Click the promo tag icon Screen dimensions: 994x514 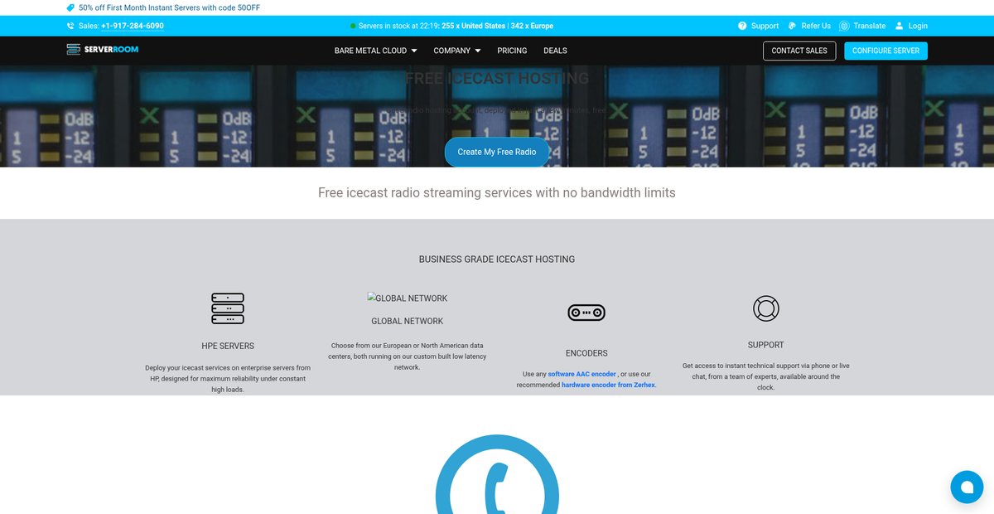coord(70,7)
